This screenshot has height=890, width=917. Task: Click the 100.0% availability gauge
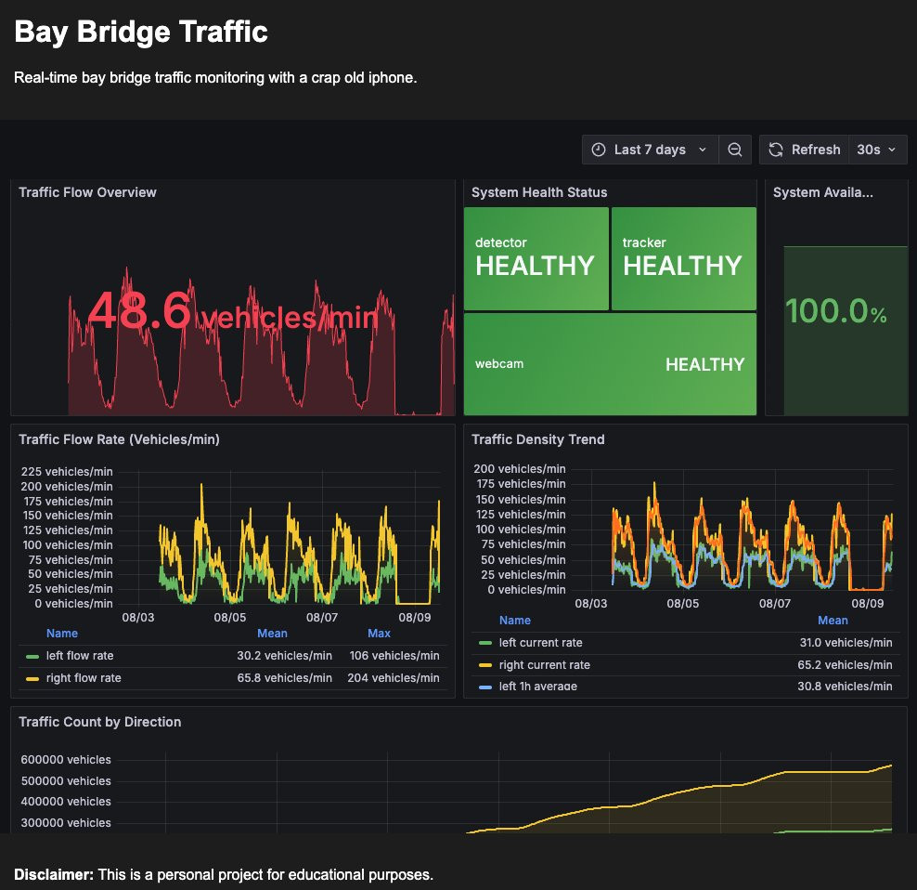[836, 311]
